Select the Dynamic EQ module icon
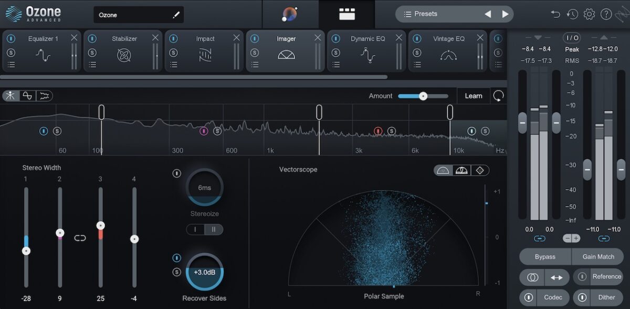This screenshot has height=309, width=630. (367, 55)
